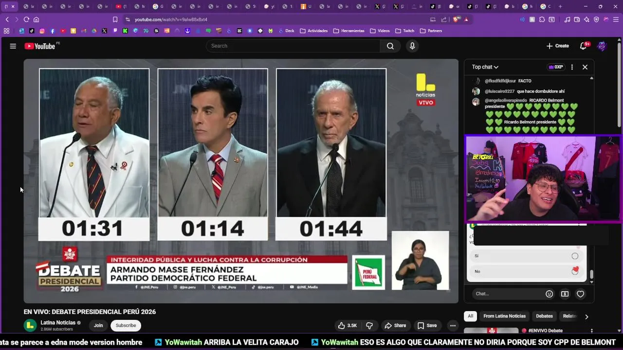
Task: Save the video to a playlist
Action: [426, 325]
